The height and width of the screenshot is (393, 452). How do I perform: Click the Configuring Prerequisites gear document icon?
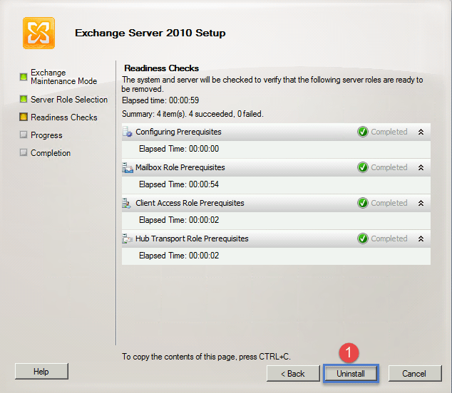click(x=128, y=132)
